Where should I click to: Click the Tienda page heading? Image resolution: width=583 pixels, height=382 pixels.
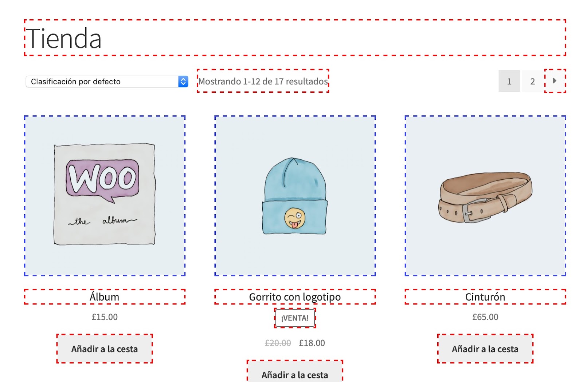tap(64, 38)
